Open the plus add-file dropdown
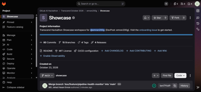 click(156, 75)
